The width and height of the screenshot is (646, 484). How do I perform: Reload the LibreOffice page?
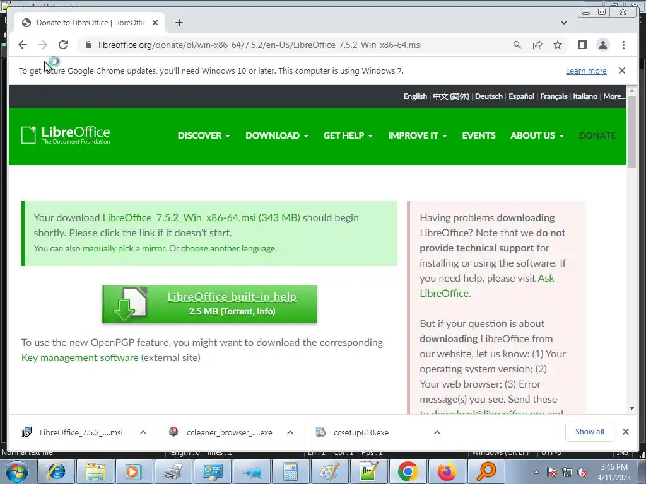click(63, 45)
